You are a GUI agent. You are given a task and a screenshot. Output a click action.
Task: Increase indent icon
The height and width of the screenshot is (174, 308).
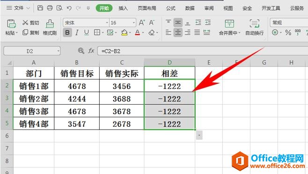pos(208,22)
